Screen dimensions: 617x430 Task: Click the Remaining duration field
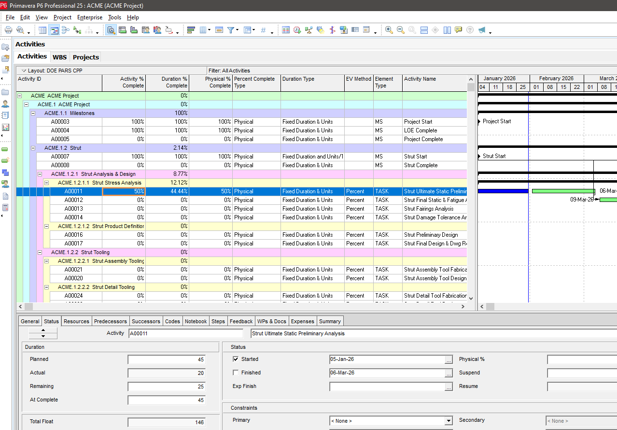coord(167,387)
